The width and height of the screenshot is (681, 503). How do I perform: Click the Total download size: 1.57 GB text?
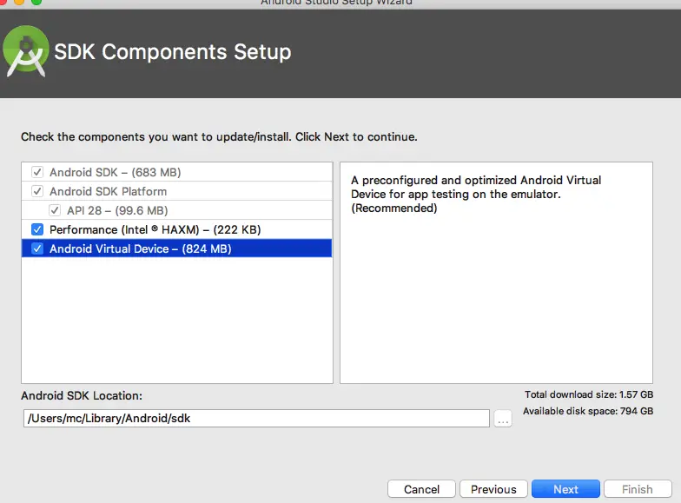click(x=589, y=394)
